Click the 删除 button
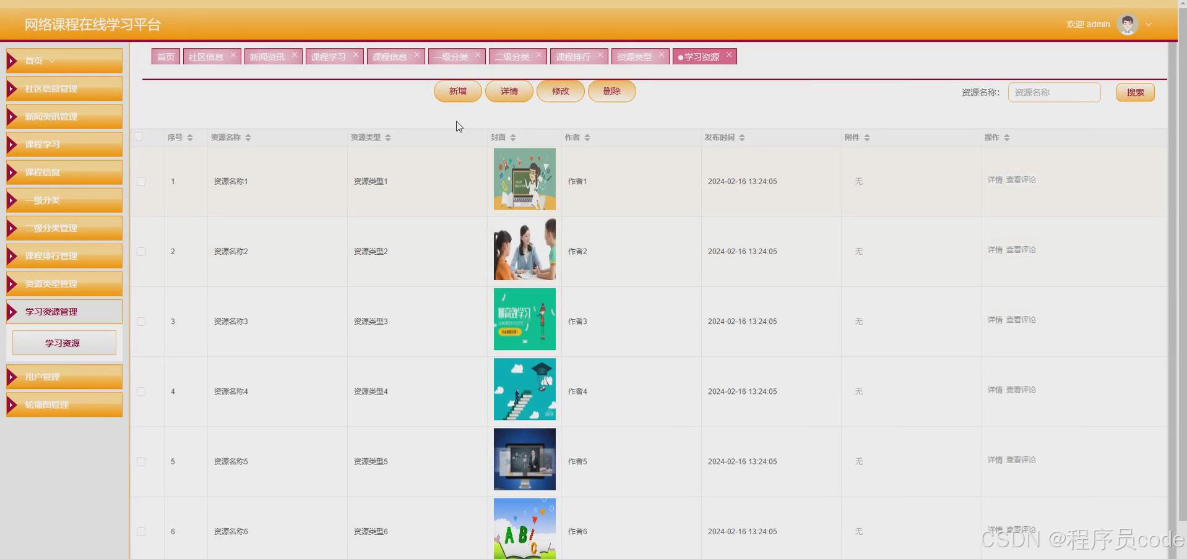Viewport: 1187px width, 559px height. pos(612,91)
